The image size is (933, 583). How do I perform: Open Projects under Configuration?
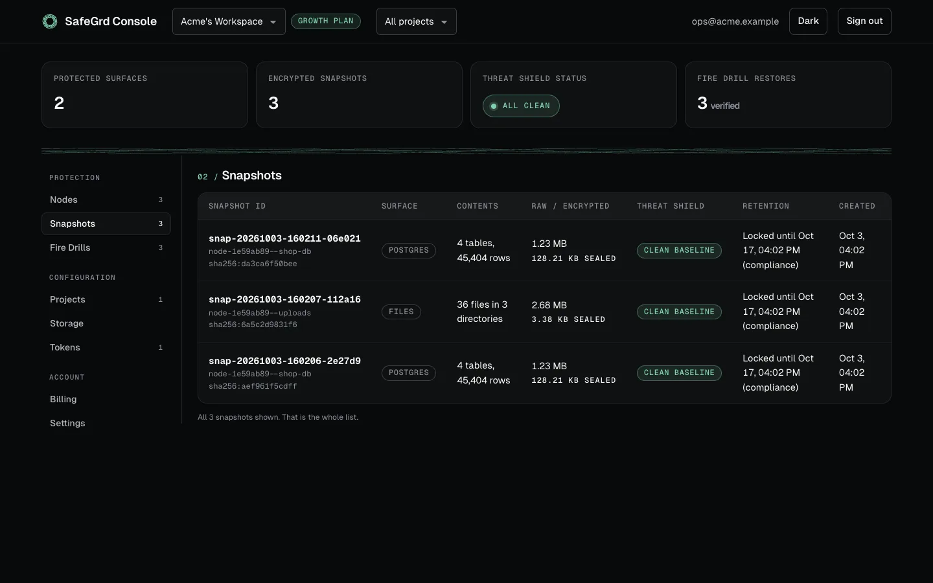pyautogui.click(x=106, y=299)
